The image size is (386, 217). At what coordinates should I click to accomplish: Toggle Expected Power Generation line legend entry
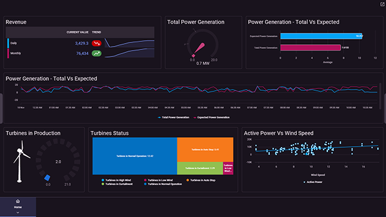212,118
